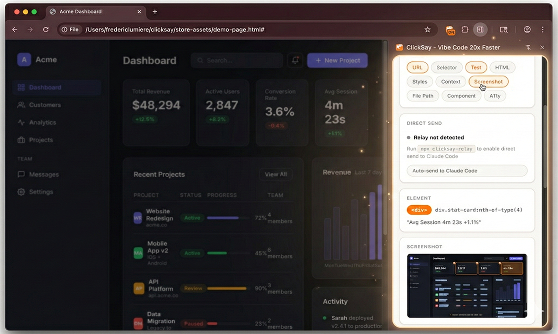
Task: Open Customers in the Acme sidebar
Action: [x=57, y=105]
